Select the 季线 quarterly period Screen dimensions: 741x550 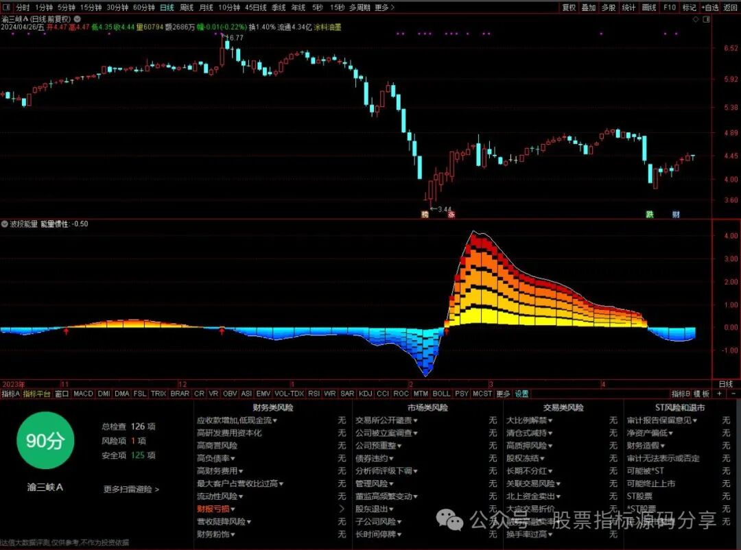pos(279,8)
